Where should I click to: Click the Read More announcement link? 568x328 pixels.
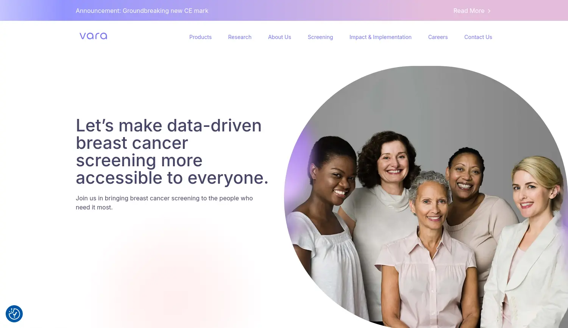(472, 11)
